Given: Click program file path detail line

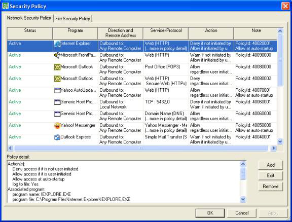Looking at the screenshot, I should click(71, 200).
